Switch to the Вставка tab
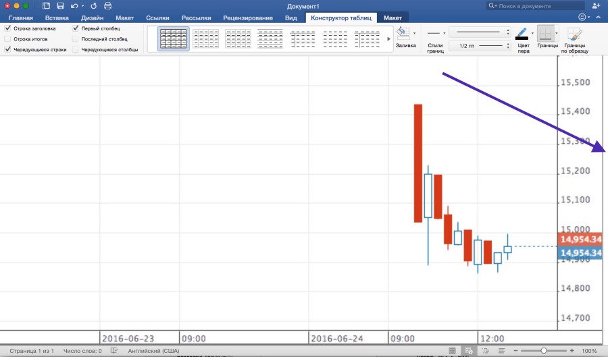The height and width of the screenshot is (357, 608). [x=57, y=18]
